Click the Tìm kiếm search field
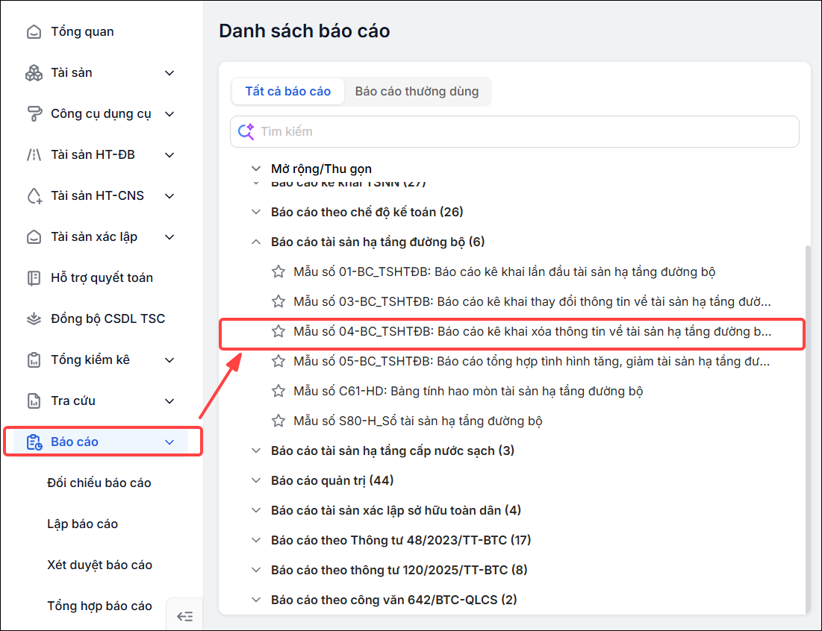The height and width of the screenshot is (631, 822). [514, 131]
